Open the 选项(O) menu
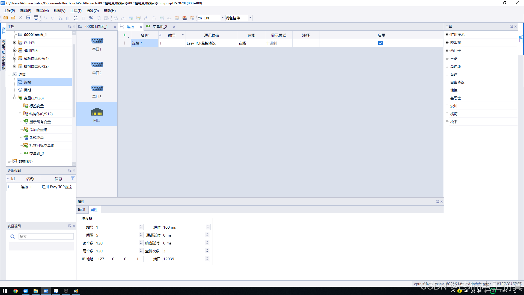 [93, 11]
